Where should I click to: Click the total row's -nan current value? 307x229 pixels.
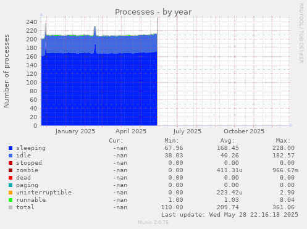click(x=120, y=207)
